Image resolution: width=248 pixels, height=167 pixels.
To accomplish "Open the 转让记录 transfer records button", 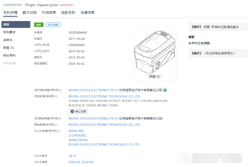I will pos(78,111).
